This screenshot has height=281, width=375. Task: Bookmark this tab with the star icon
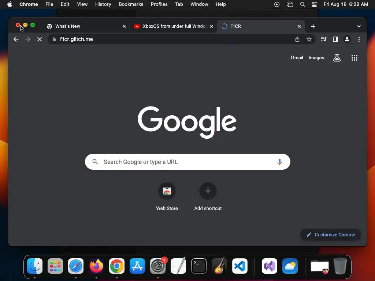click(x=309, y=39)
